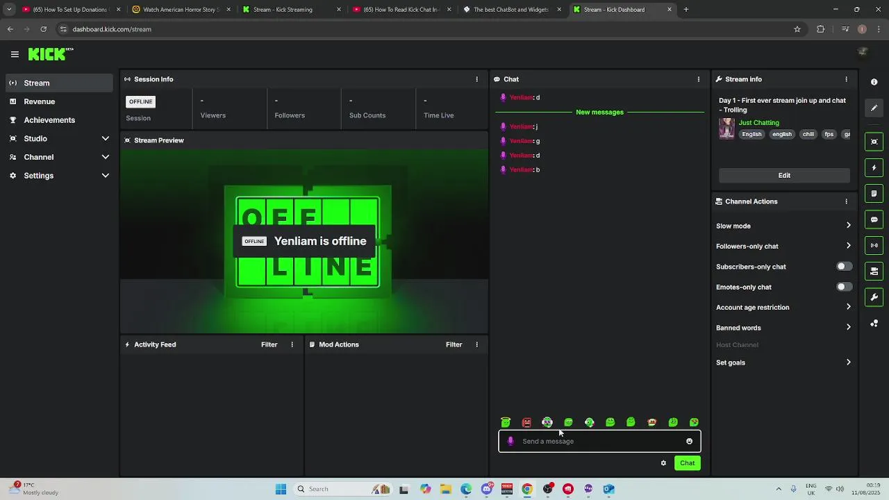This screenshot has height=500, width=889.
Task: Open Channel Actions three-dot options
Action: click(x=846, y=201)
